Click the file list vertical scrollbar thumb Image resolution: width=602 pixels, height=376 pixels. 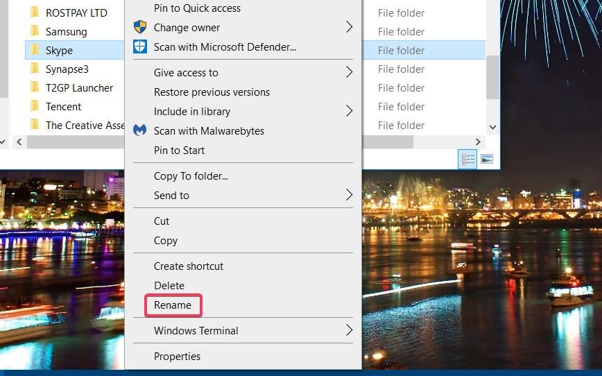(x=493, y=77)
